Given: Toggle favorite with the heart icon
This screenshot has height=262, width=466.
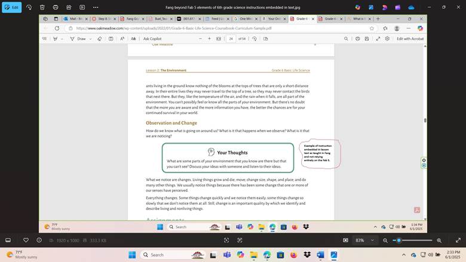Looking at the screenshot, I should click(25, 240).
